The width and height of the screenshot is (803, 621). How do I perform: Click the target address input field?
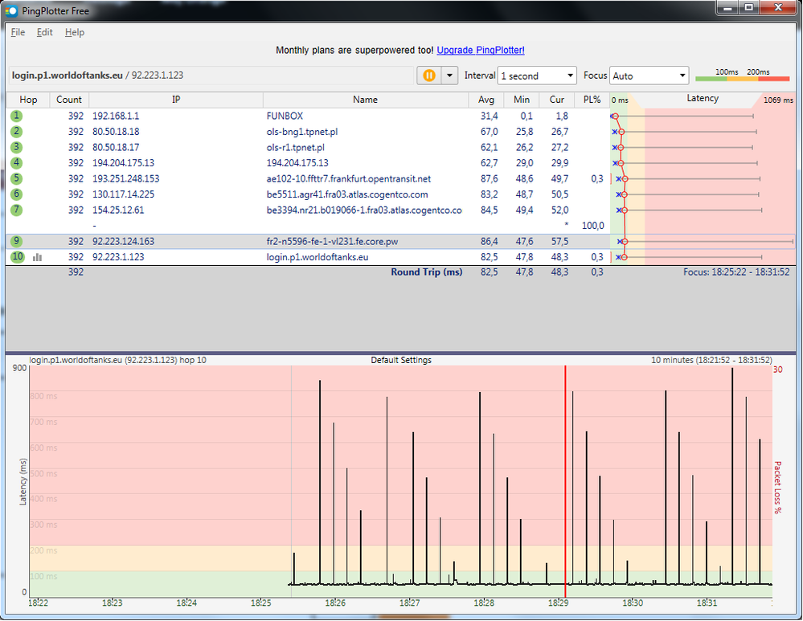pyautogui.click(x=209, y=76)
